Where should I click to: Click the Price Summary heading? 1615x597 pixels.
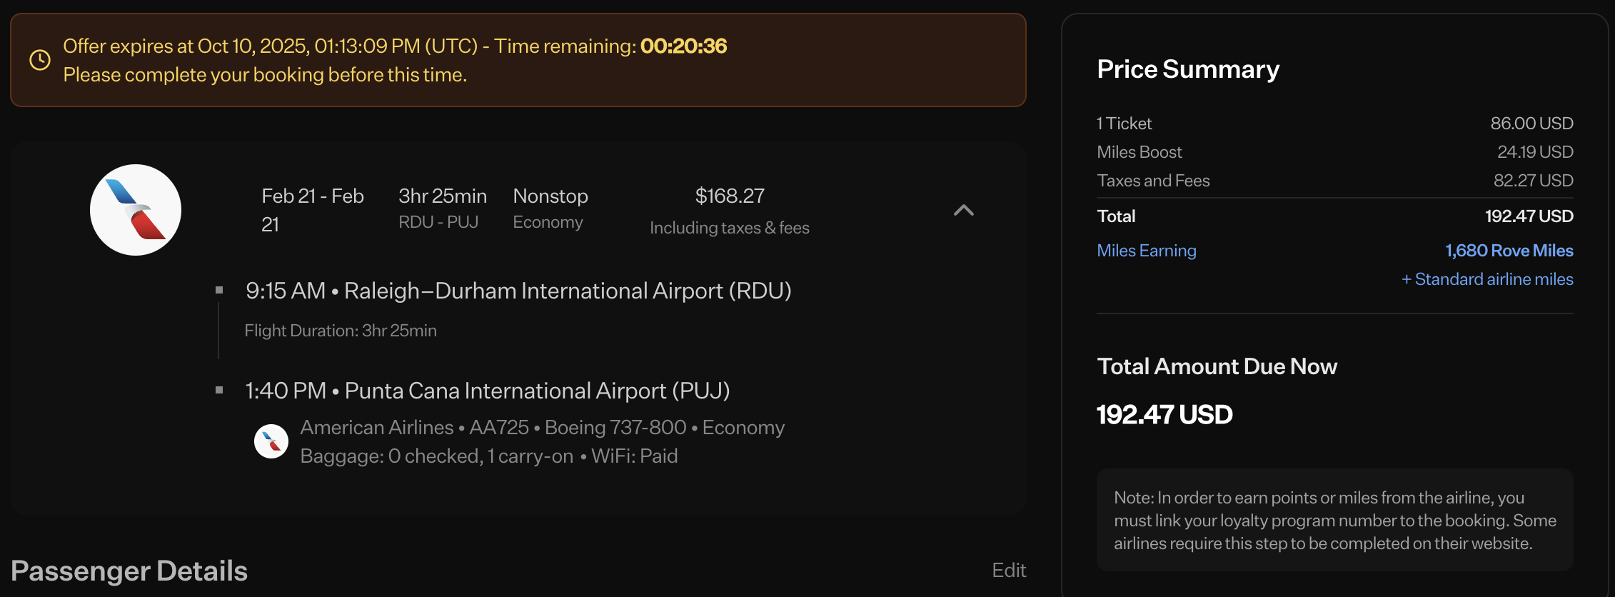1188,69
